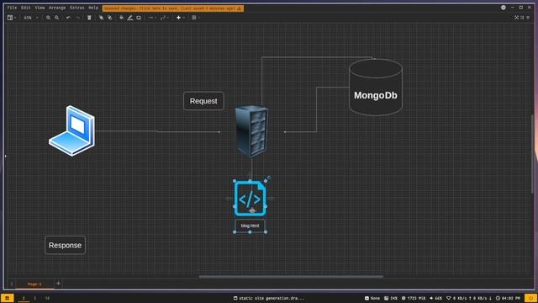Open the Help menu
This screenshot has height=303, width=538.
pos(93,8)
